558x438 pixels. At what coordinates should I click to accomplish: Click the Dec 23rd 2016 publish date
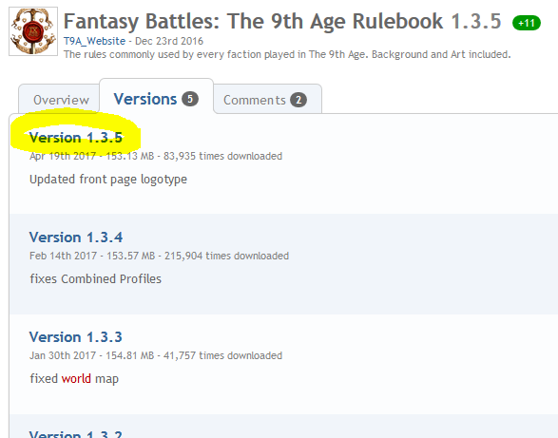[169, 41]
